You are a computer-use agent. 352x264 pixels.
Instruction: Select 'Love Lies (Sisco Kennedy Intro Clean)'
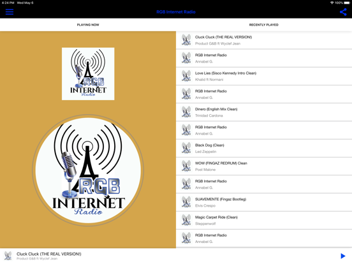pyautogui.click(x=226, y=73)
